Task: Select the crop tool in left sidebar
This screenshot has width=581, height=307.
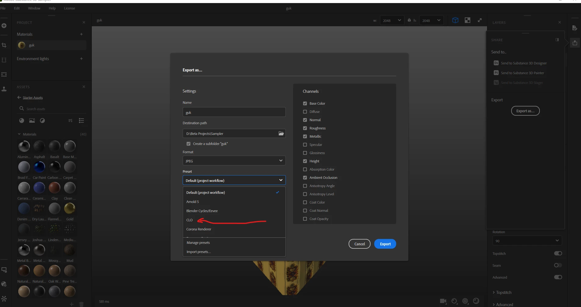Action: pyautogui.click(x=4, y=45)
